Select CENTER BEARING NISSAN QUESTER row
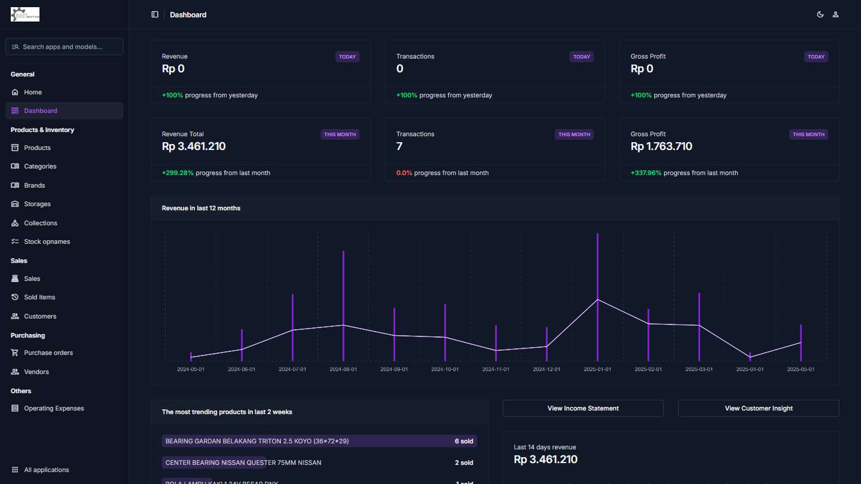 point(319,462)
